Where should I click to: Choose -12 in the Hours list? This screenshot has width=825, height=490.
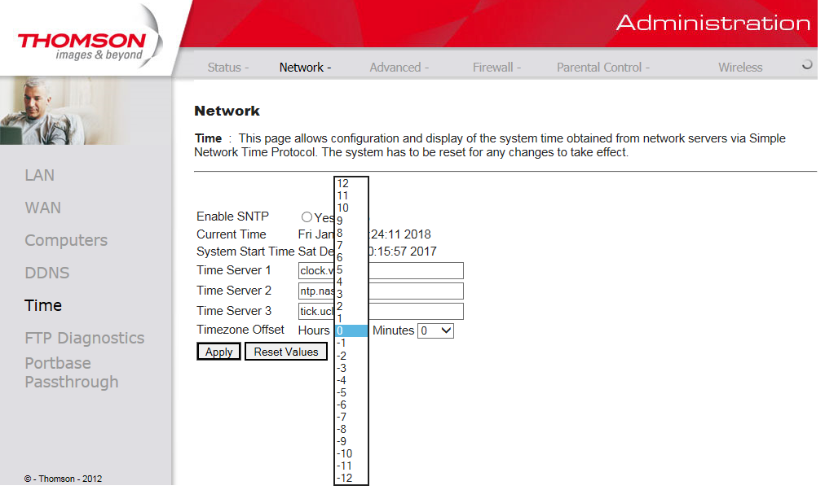pos(345,478)
